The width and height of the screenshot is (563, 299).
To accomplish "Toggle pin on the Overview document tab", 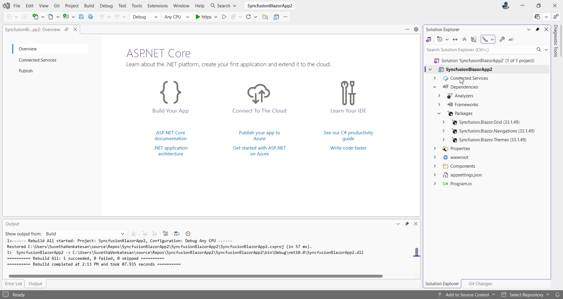I will click(67, 29).
